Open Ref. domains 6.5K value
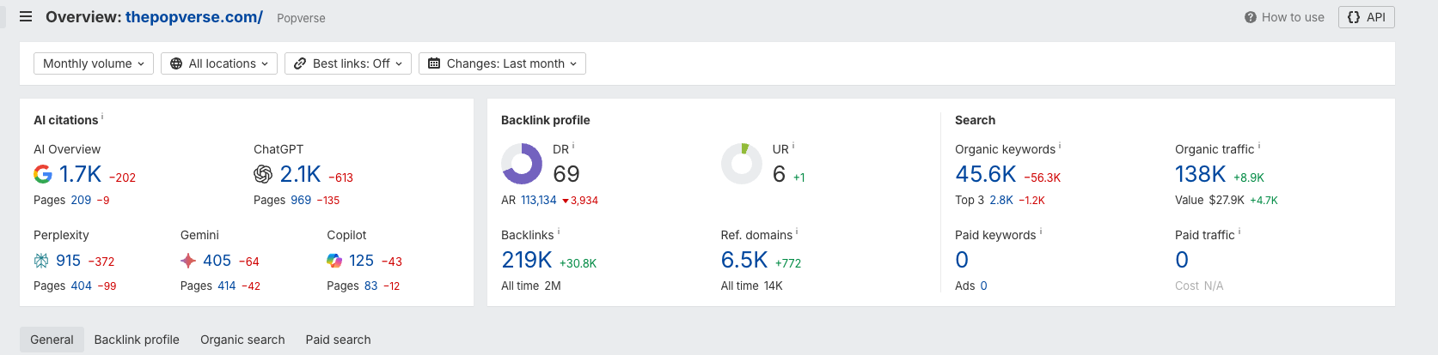This screenshot has height=355, width=1438. coord(744,260)
